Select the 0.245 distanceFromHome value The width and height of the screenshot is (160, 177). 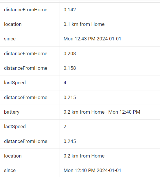(70, 141)
